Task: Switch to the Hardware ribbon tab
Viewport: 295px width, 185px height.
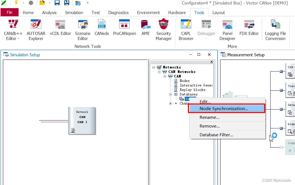Action: 177,13
